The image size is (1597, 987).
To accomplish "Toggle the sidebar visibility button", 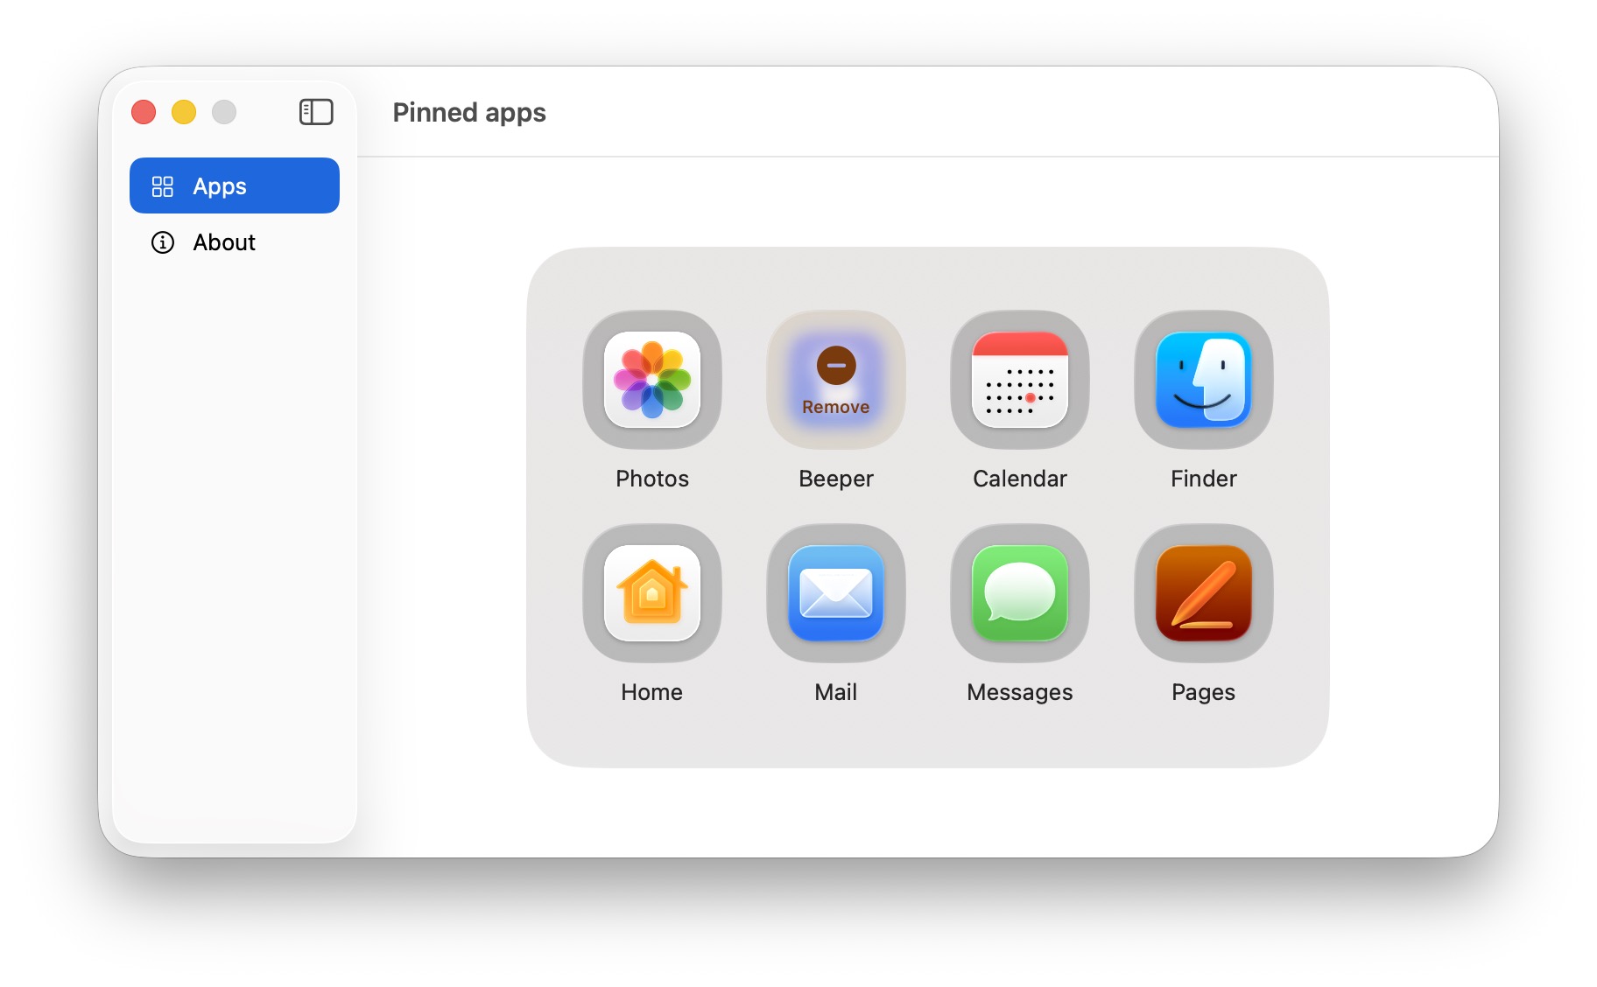I will coord(316,112).
